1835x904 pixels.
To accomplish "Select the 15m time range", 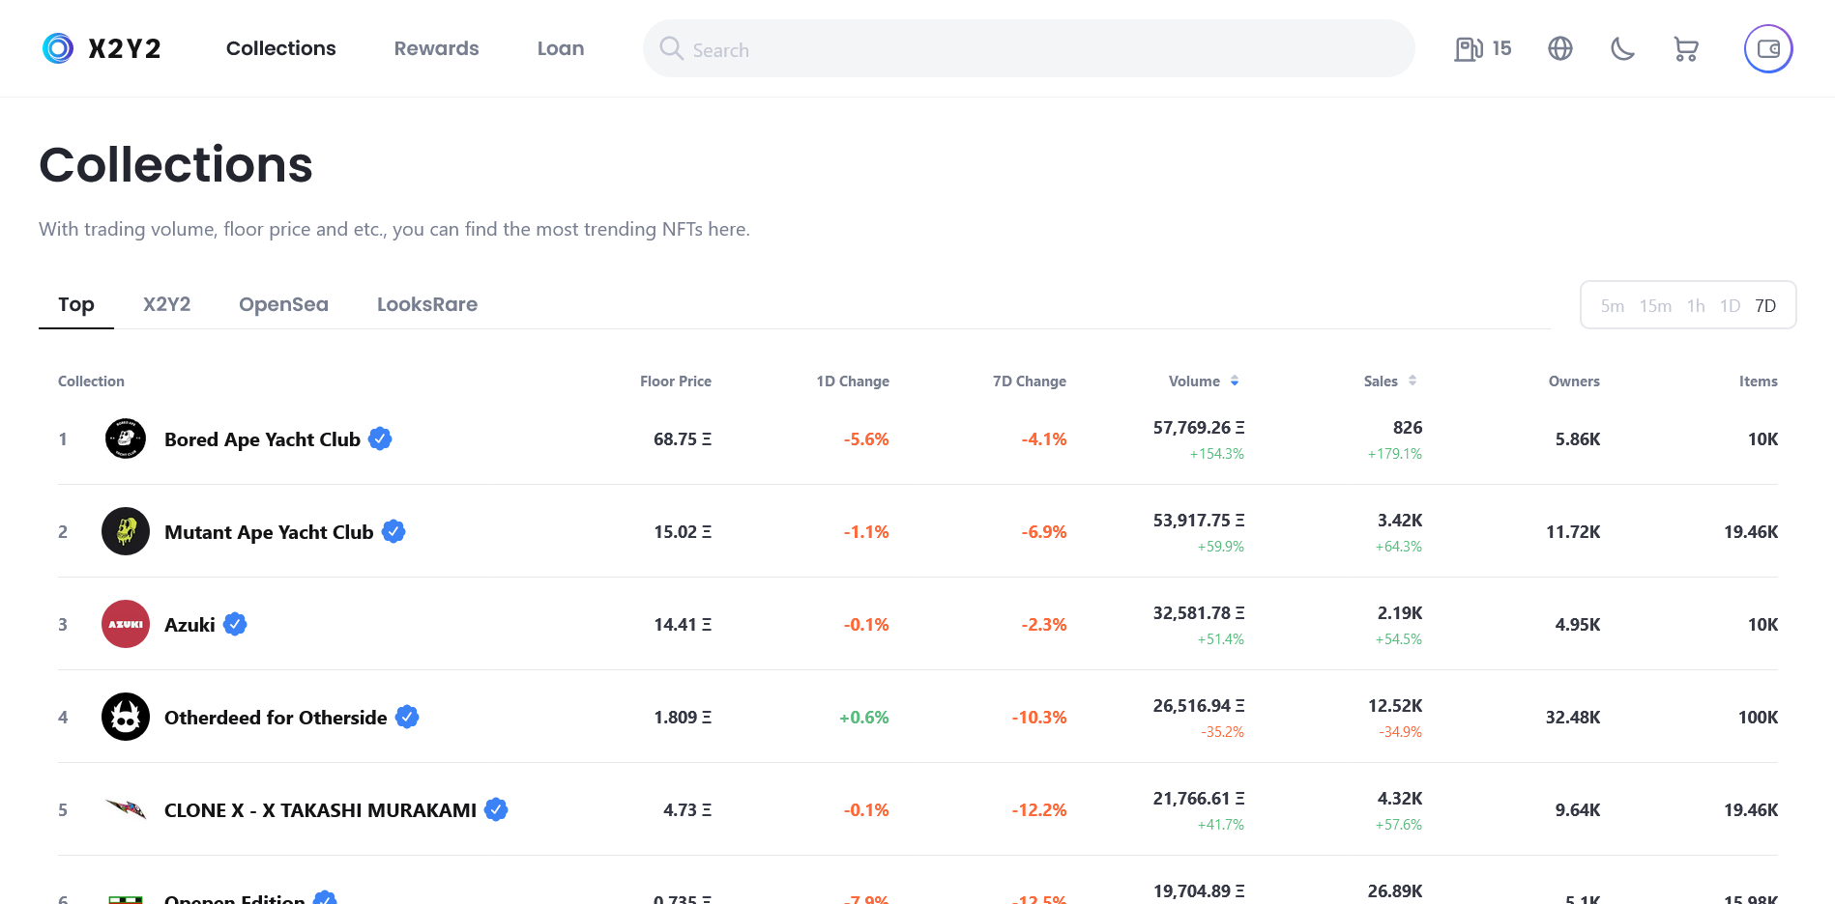I will click(1655, 306).
